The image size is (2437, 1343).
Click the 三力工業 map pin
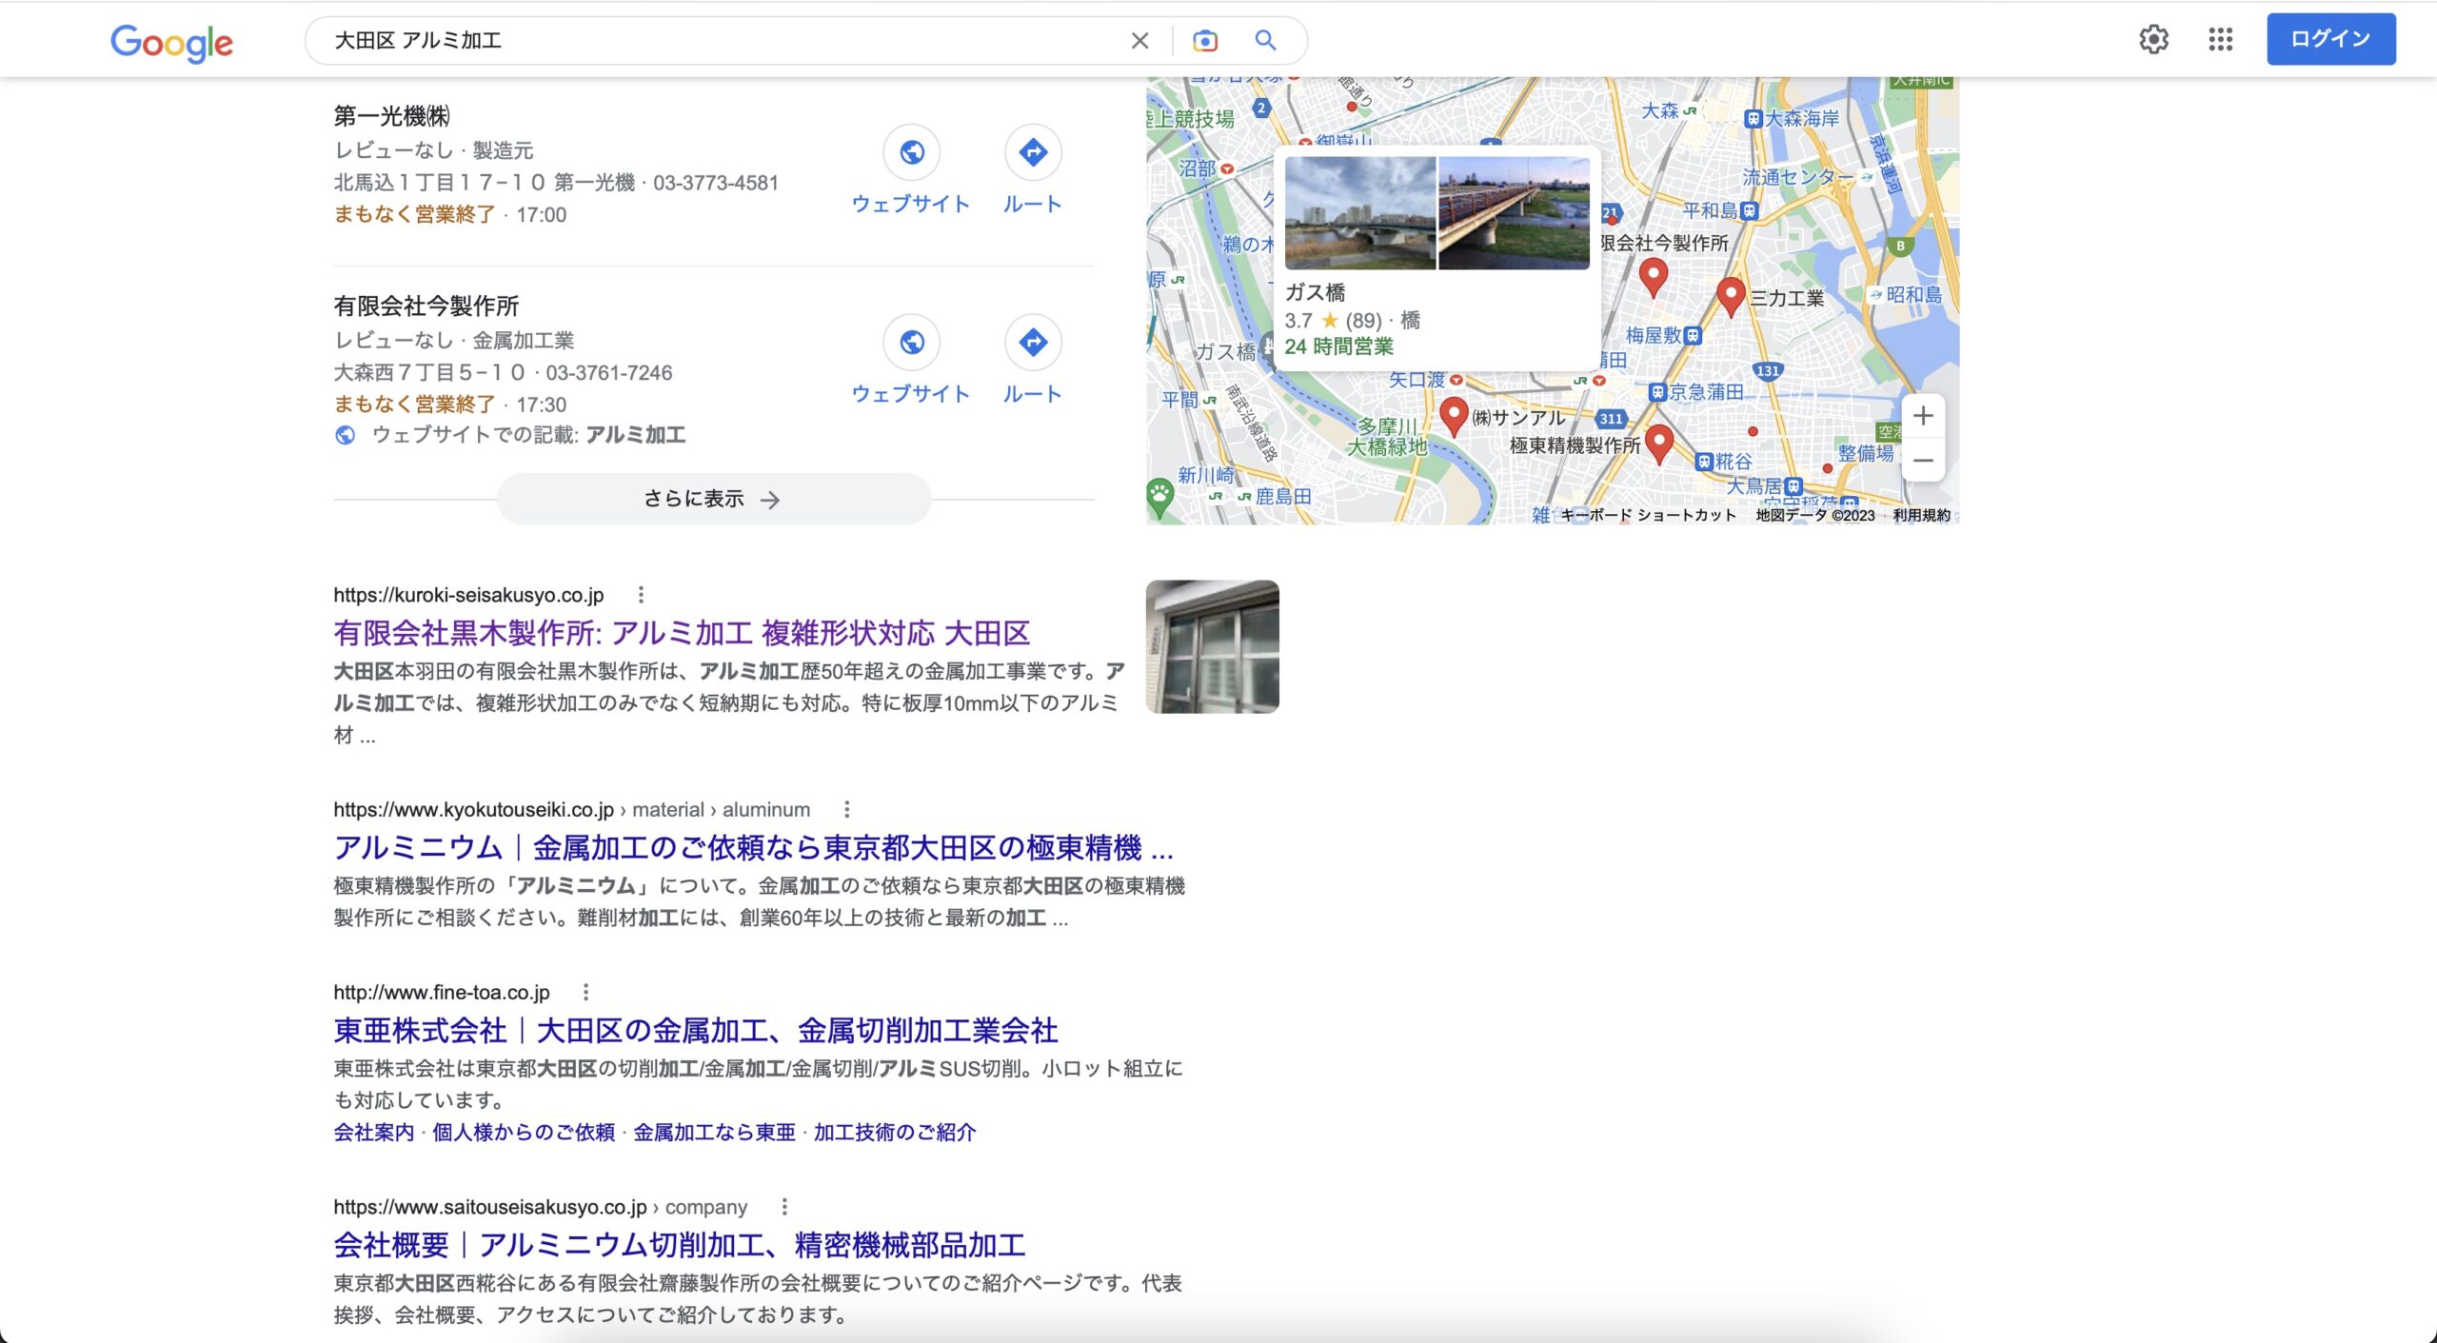tap(1731, 297)
